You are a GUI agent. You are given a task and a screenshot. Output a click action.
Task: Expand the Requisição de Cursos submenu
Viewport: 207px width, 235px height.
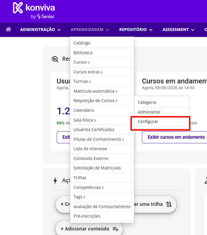pyautogui.click(x=102, y=101)
